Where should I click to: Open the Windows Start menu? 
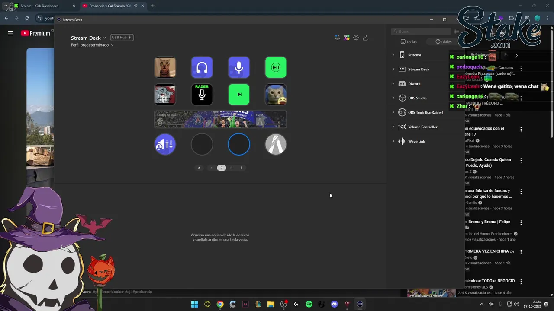(195, 304)
